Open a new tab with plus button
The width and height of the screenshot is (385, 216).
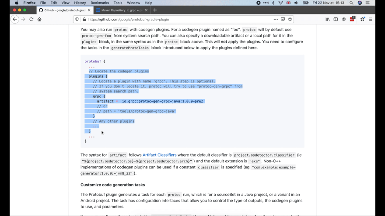click(155, 10)
